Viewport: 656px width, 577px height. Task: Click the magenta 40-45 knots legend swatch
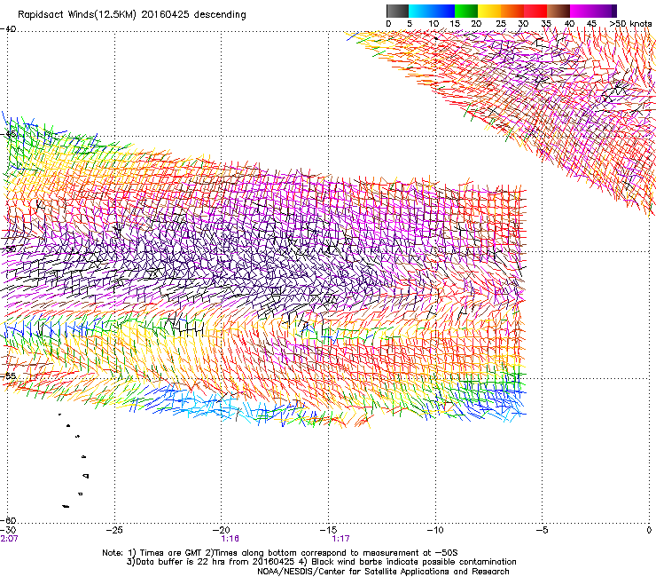tap(582, 11)
